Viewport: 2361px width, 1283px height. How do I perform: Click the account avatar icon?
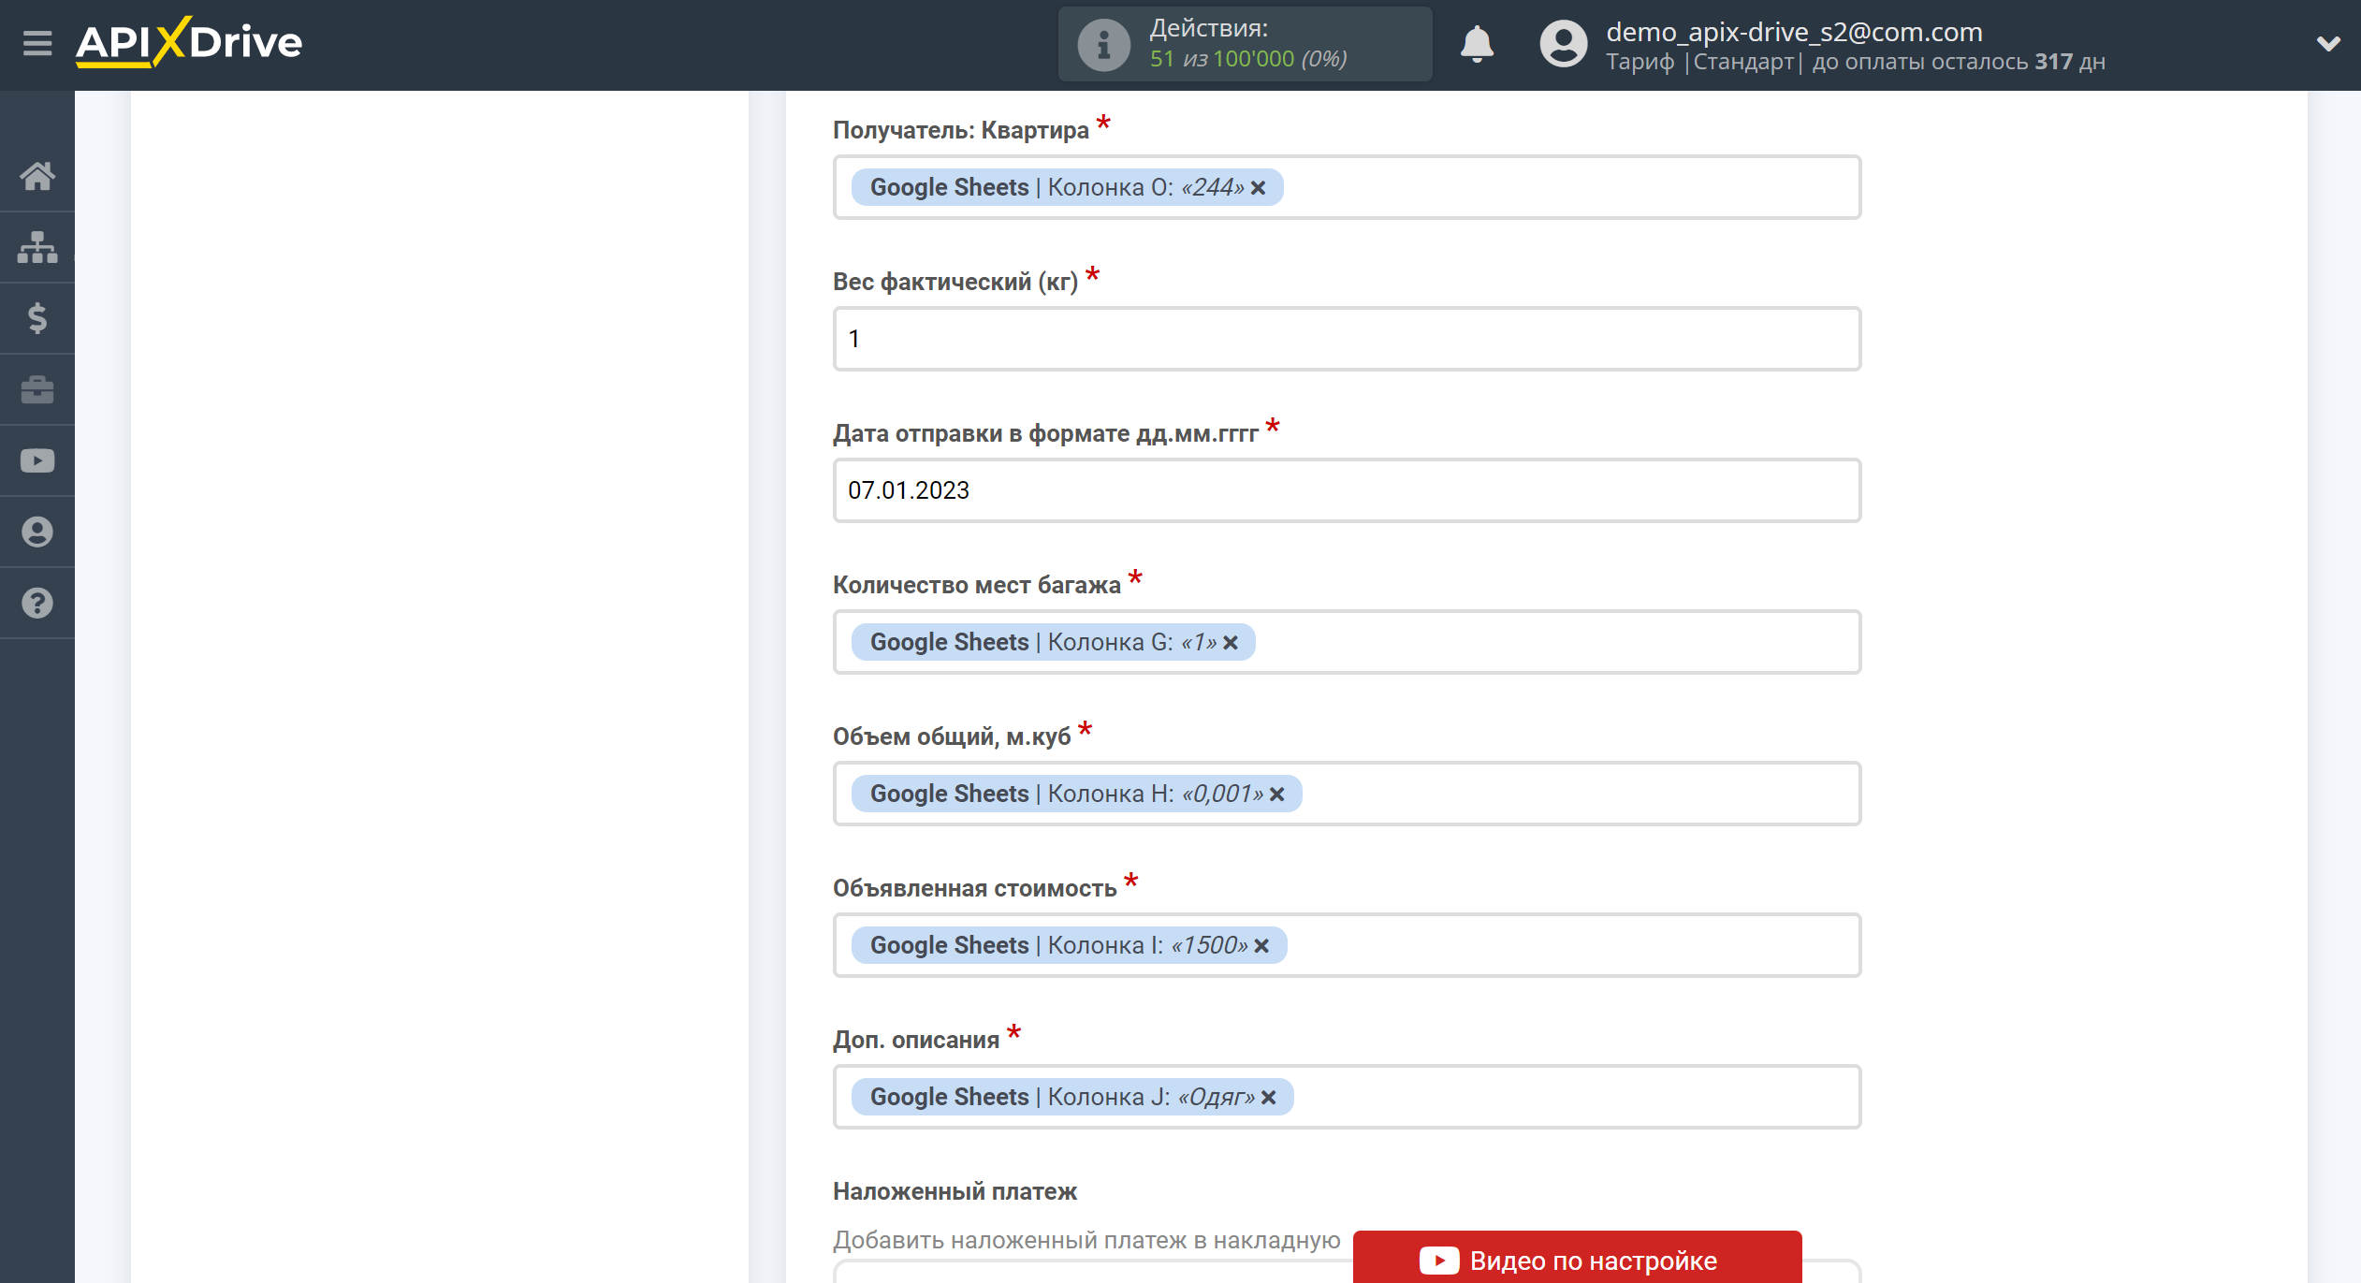coord(1564,44)
